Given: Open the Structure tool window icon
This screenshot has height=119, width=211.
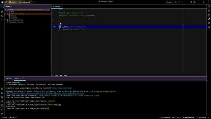Looking at the screenshot, I should (2, 12).
